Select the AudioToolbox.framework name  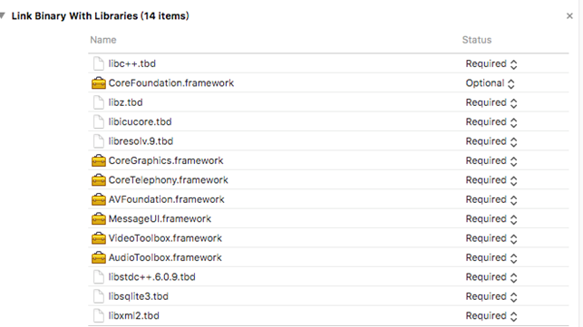(x=165, y=257)
